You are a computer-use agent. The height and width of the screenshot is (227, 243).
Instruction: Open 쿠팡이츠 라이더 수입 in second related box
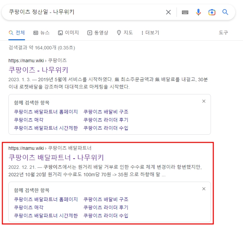point(106,215)
